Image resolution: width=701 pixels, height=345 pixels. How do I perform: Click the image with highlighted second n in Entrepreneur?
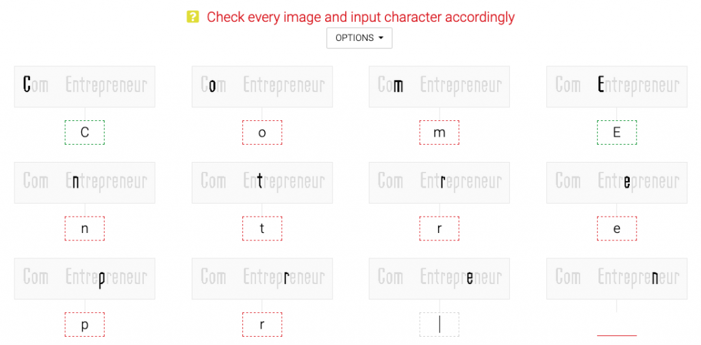coord(617,279)
